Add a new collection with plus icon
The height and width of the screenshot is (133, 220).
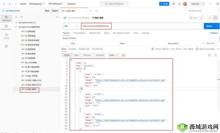[16, 17]
